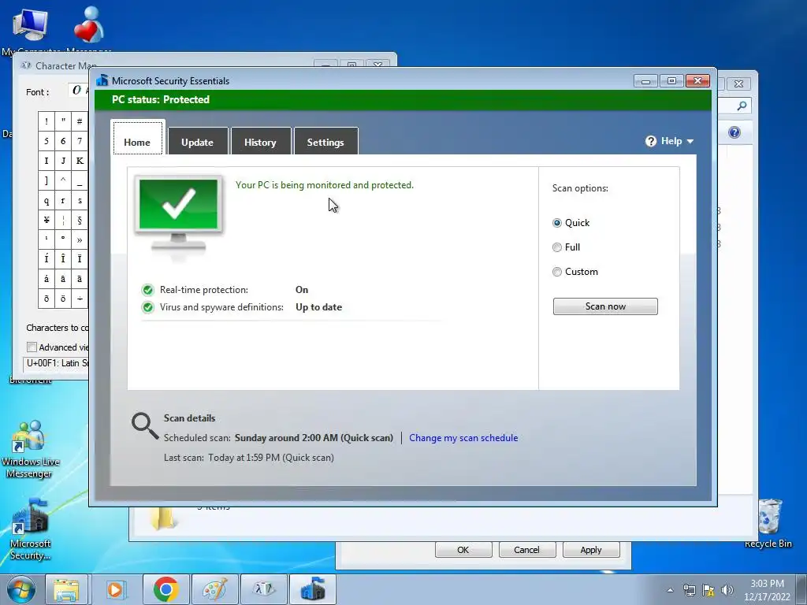This screenshot has width=807, height=605.
Task: Click the Security Essentials taskbar button
Action: pyautogui.click(x=313, y=589)
